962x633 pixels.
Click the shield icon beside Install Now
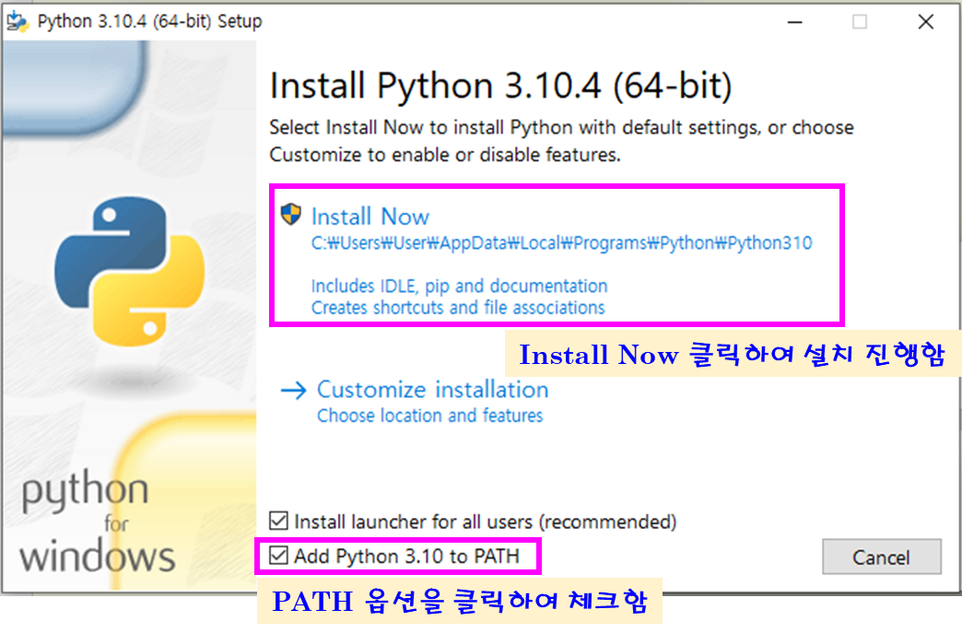click(x=291, y=215)
